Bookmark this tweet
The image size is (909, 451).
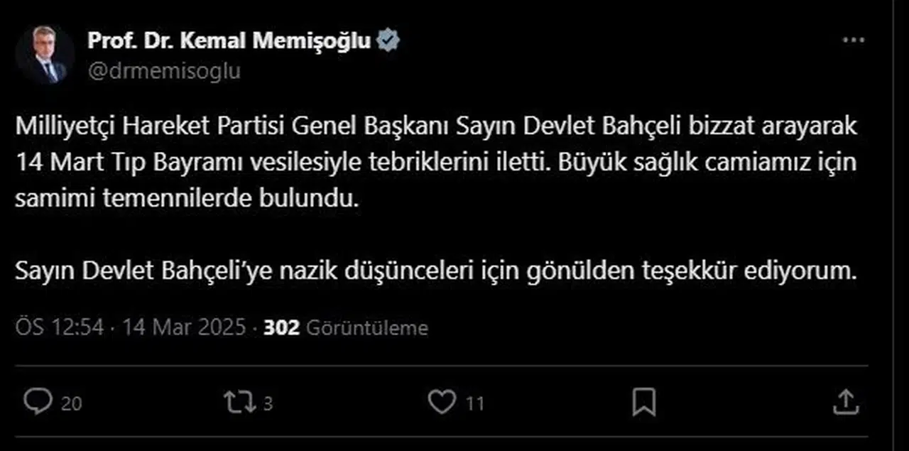click(643, 402)
